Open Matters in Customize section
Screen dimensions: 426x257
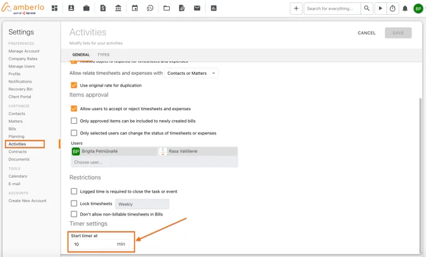coord(15,121)
